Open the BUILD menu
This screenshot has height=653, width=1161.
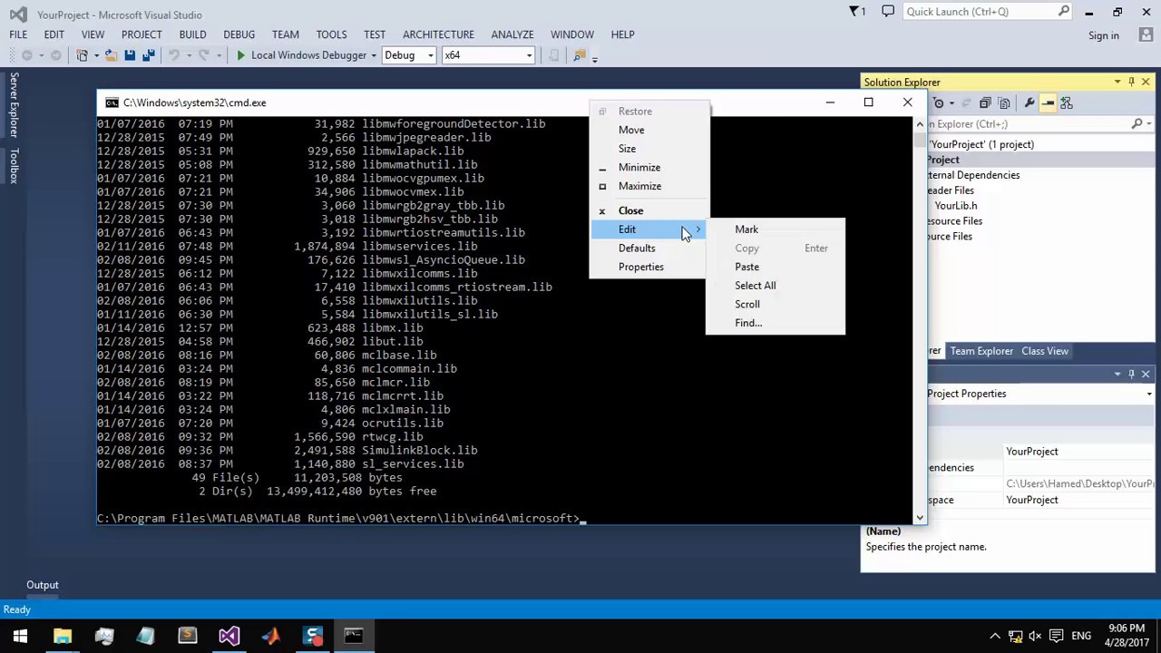[x=192, y=34]
